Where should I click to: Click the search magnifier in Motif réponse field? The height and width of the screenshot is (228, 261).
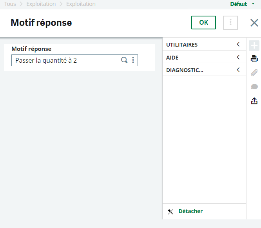(x=124, y=60)
